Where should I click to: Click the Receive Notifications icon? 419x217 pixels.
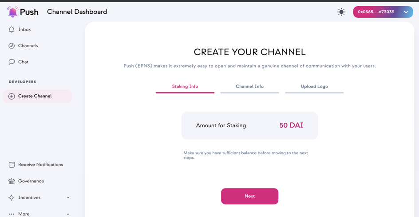(12, 165)
